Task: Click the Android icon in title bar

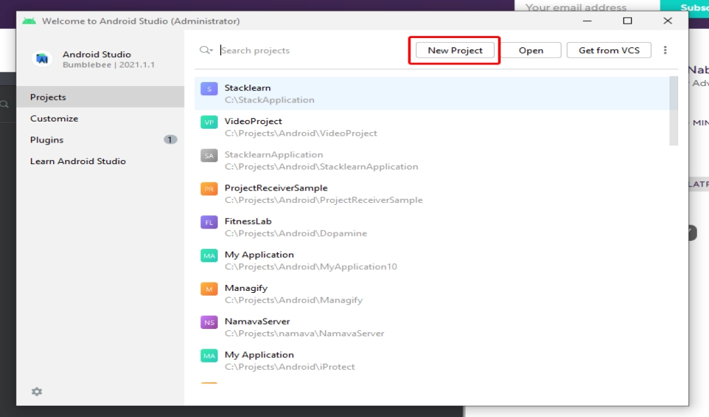Action: [x=29, y=21]
